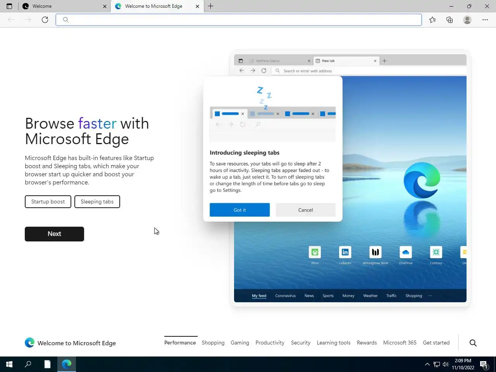The width and height of the screenshot is (496, 372).
Task: Click the large Edge logo in preview
Action: point(422,180)
